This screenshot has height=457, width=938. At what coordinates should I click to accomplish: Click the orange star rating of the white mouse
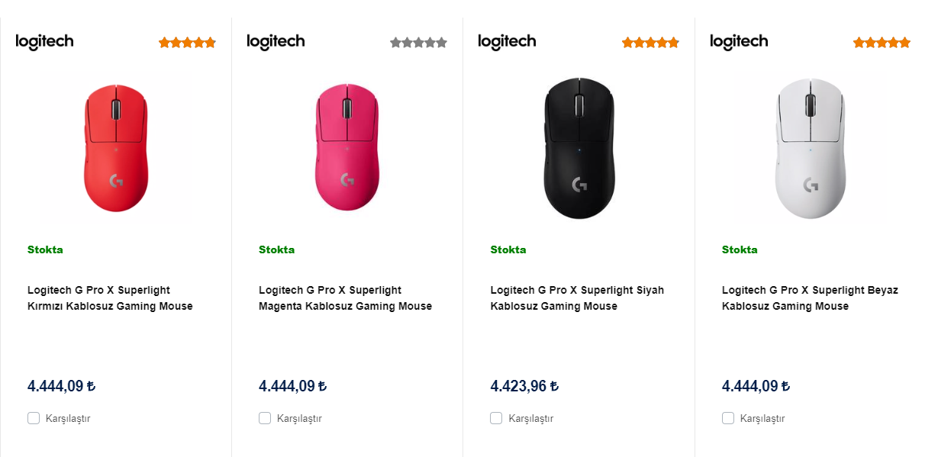tap(882, 43)
